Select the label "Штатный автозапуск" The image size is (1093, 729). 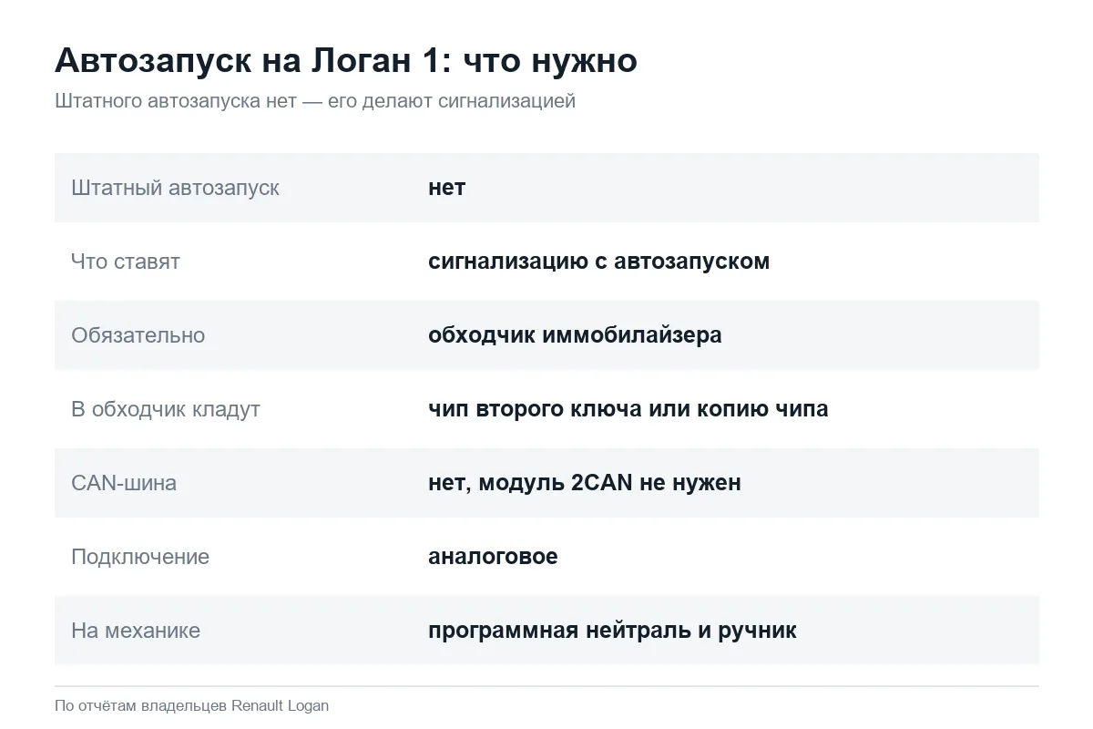(175, 188)
